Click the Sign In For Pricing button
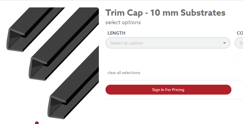Viewport: 243px width, 124px height. [168, 90]
